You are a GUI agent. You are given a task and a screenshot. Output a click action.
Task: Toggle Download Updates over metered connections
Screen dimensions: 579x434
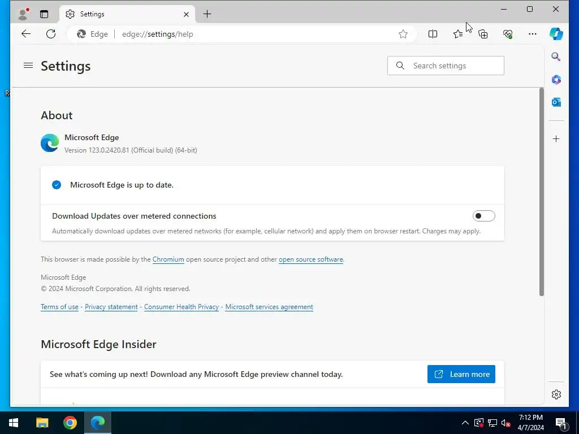coord(484,216)
